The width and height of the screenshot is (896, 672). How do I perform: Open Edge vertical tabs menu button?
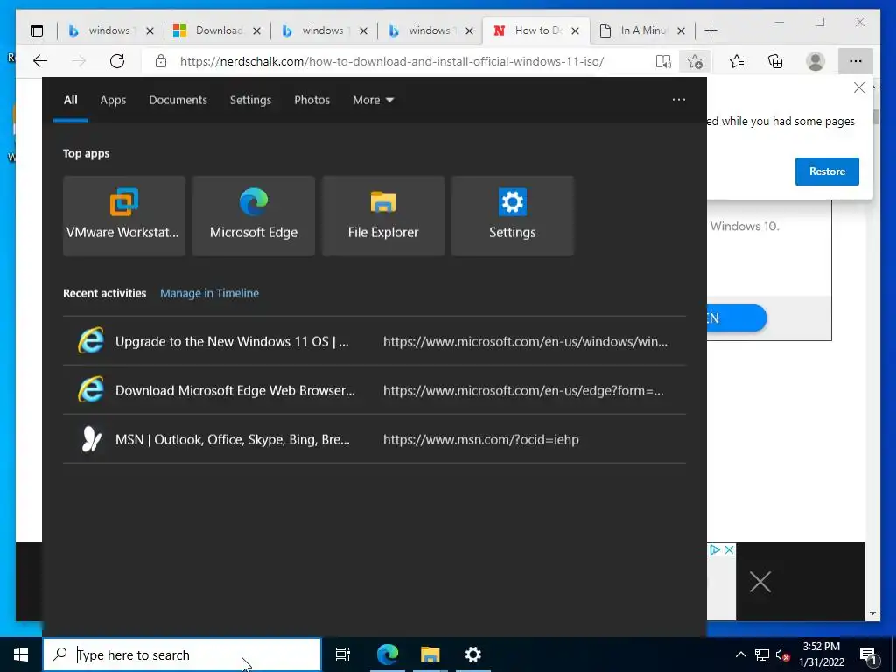point(37,31)
